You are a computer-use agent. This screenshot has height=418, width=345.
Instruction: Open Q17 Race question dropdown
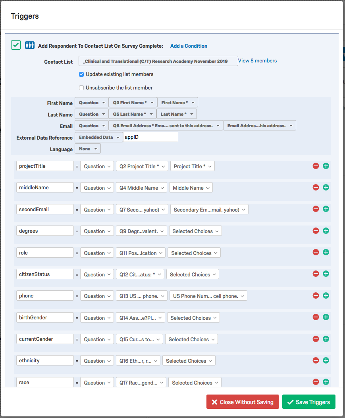141,383
